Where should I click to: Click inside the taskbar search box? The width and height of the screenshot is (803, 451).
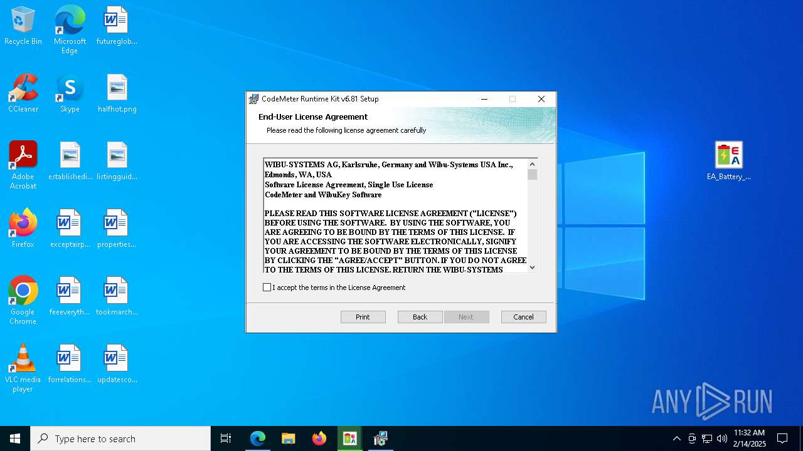coord(120,438)
